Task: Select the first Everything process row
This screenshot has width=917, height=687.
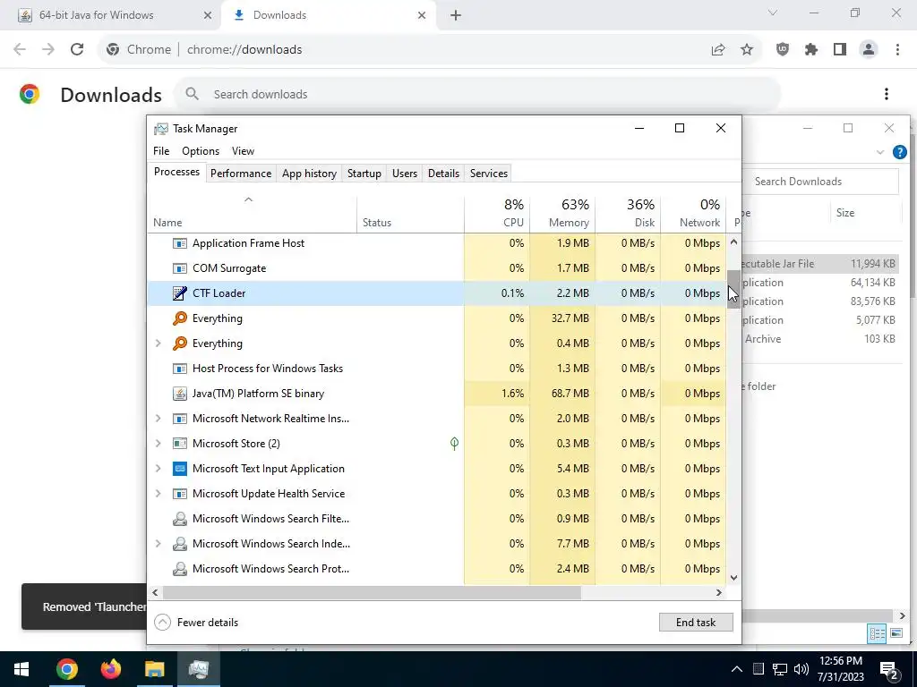Action: [x=436, y=318]
